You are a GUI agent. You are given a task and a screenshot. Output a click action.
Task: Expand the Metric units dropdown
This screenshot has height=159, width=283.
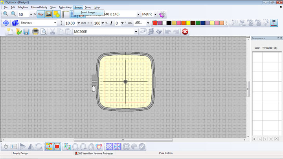click(x=155, y=14)
